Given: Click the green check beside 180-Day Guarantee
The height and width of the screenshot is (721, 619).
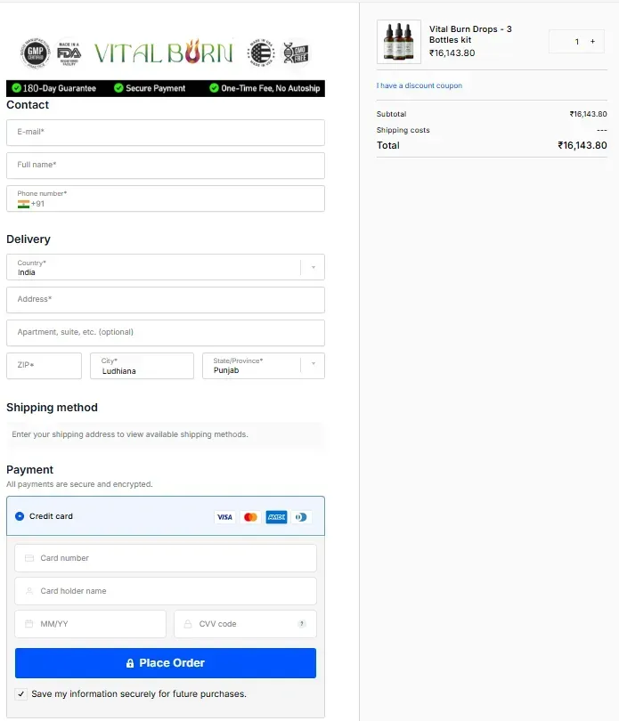Looking at the screenshot, I should [17, 88].
